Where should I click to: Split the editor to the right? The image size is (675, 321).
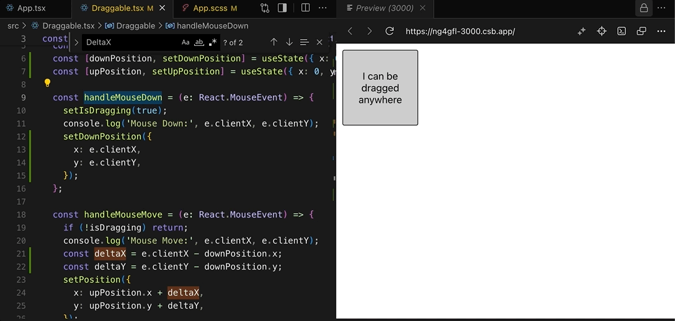pos(305,8)
